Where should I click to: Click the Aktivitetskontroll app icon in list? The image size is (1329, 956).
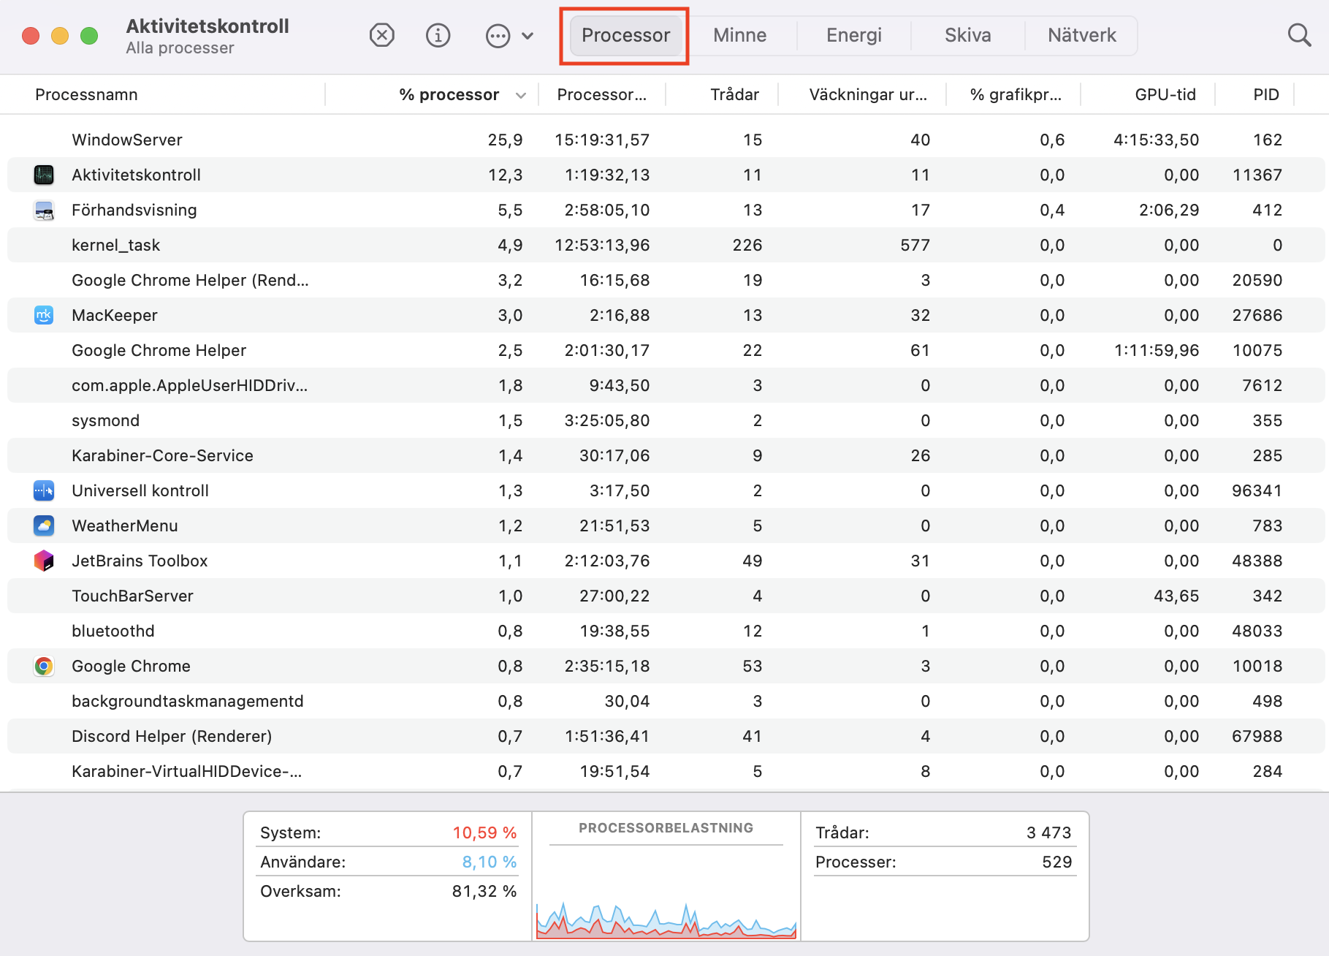click(44, 175)
